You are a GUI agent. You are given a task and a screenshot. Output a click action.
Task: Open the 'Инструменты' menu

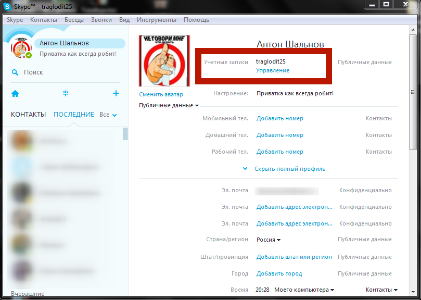[156, 20]
